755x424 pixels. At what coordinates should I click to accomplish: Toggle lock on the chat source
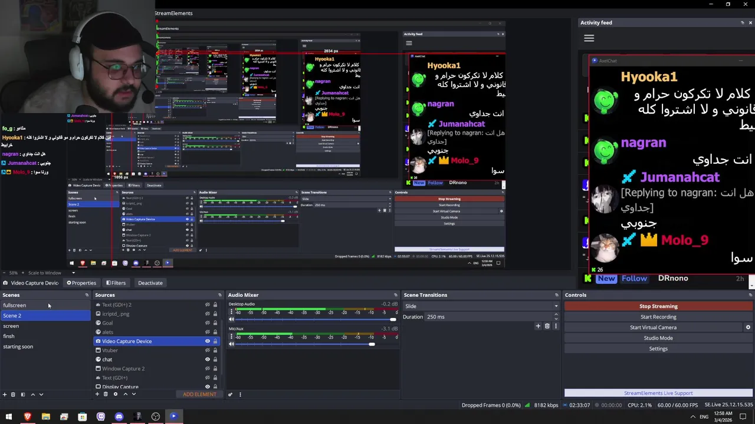[215, 360]
